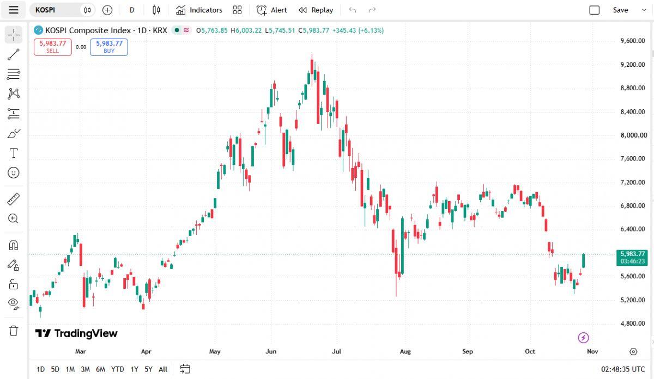This screenshot has width=654, height=379.
Task: Open the go to date calendar icon
Action: (185, 369)
